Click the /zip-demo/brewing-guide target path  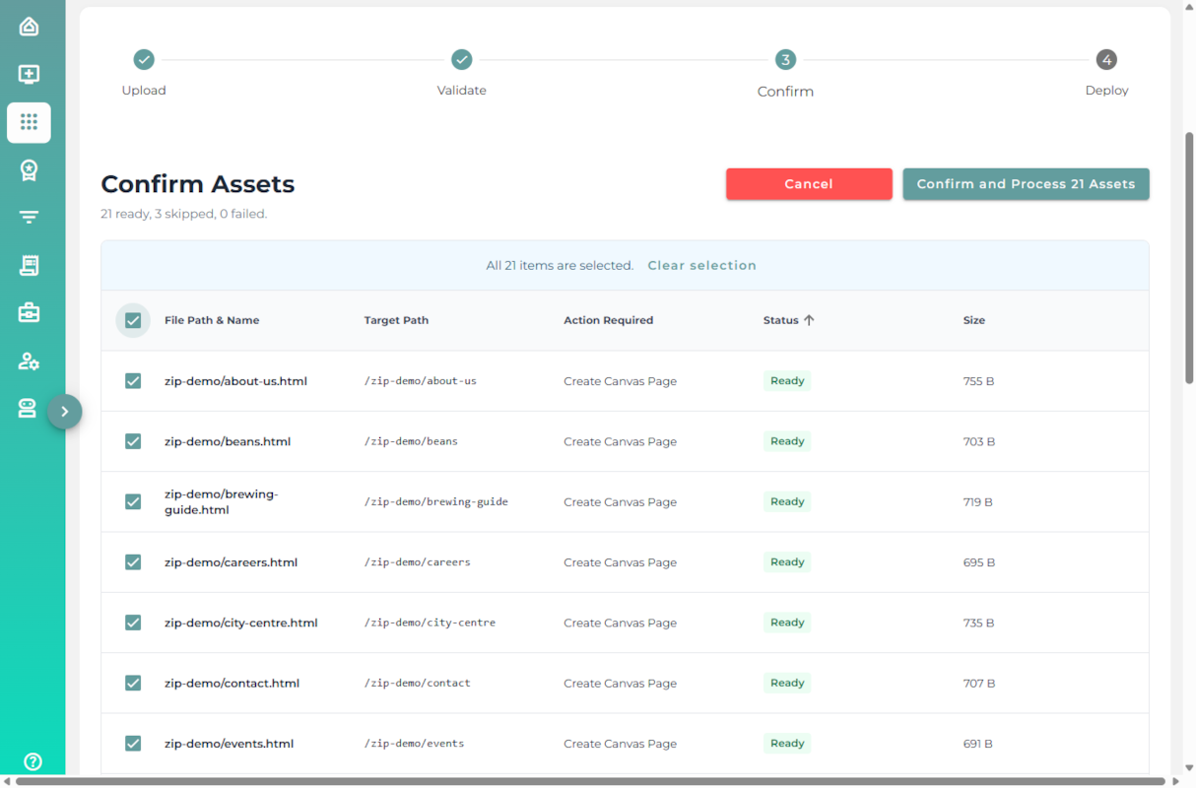436,502
